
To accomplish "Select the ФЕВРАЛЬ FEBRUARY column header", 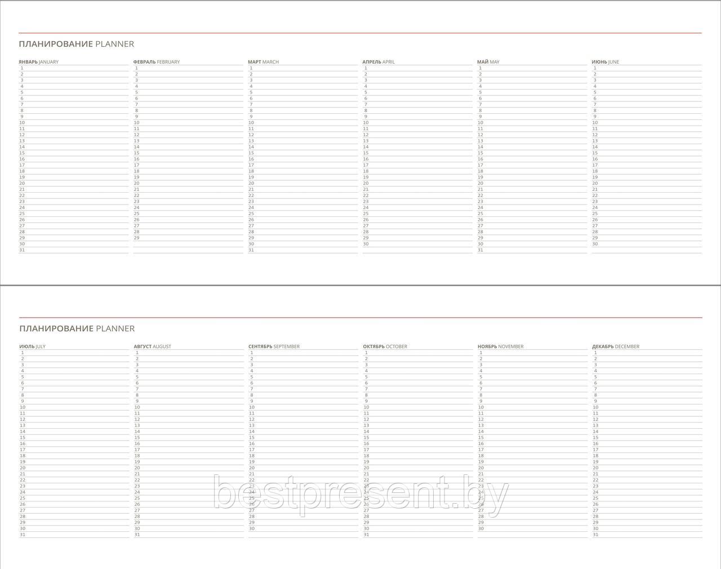I will coord(157,62).
